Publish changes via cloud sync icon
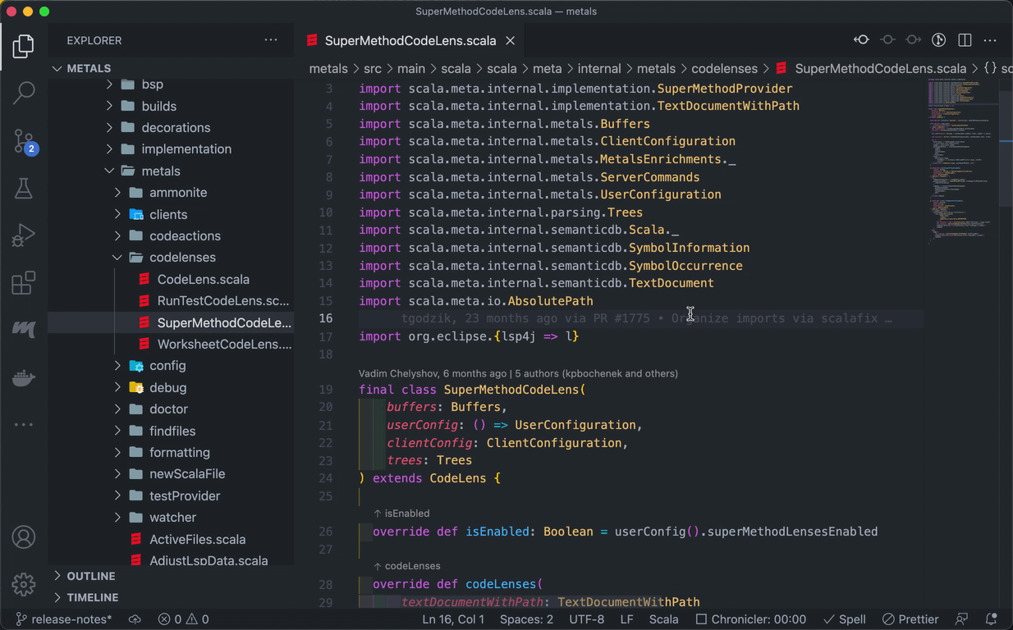This screenshot has width=1013, height=630. [x=135, y=619]
